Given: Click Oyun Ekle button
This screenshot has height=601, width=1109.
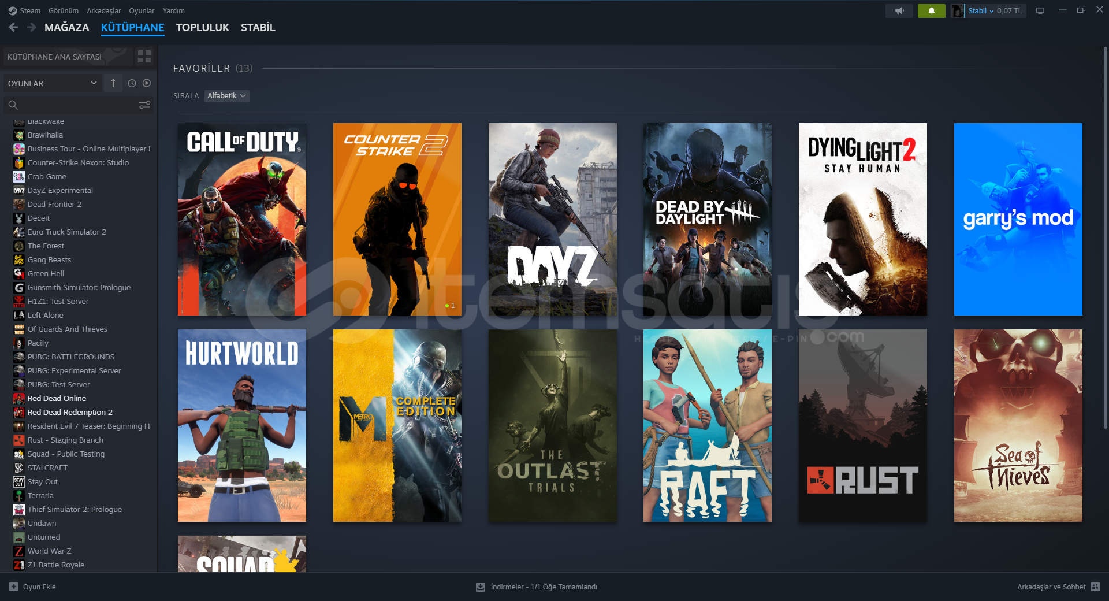Looking at the screenshot, I should [33, 587].
